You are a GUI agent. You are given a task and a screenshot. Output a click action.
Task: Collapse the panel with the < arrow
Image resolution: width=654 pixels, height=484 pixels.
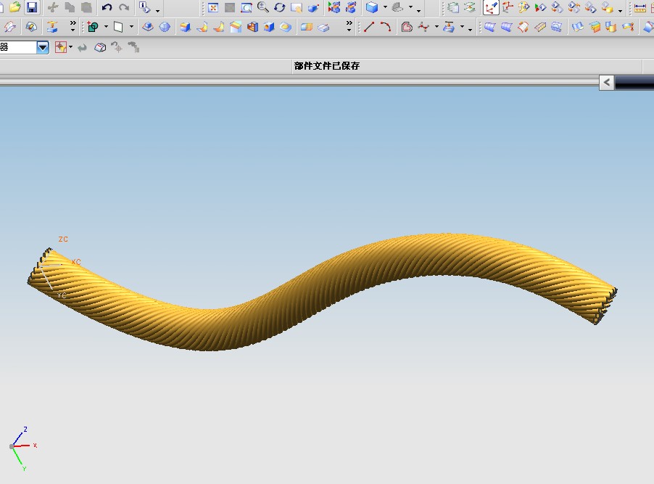pyautogui.click(x=607, y=82)
